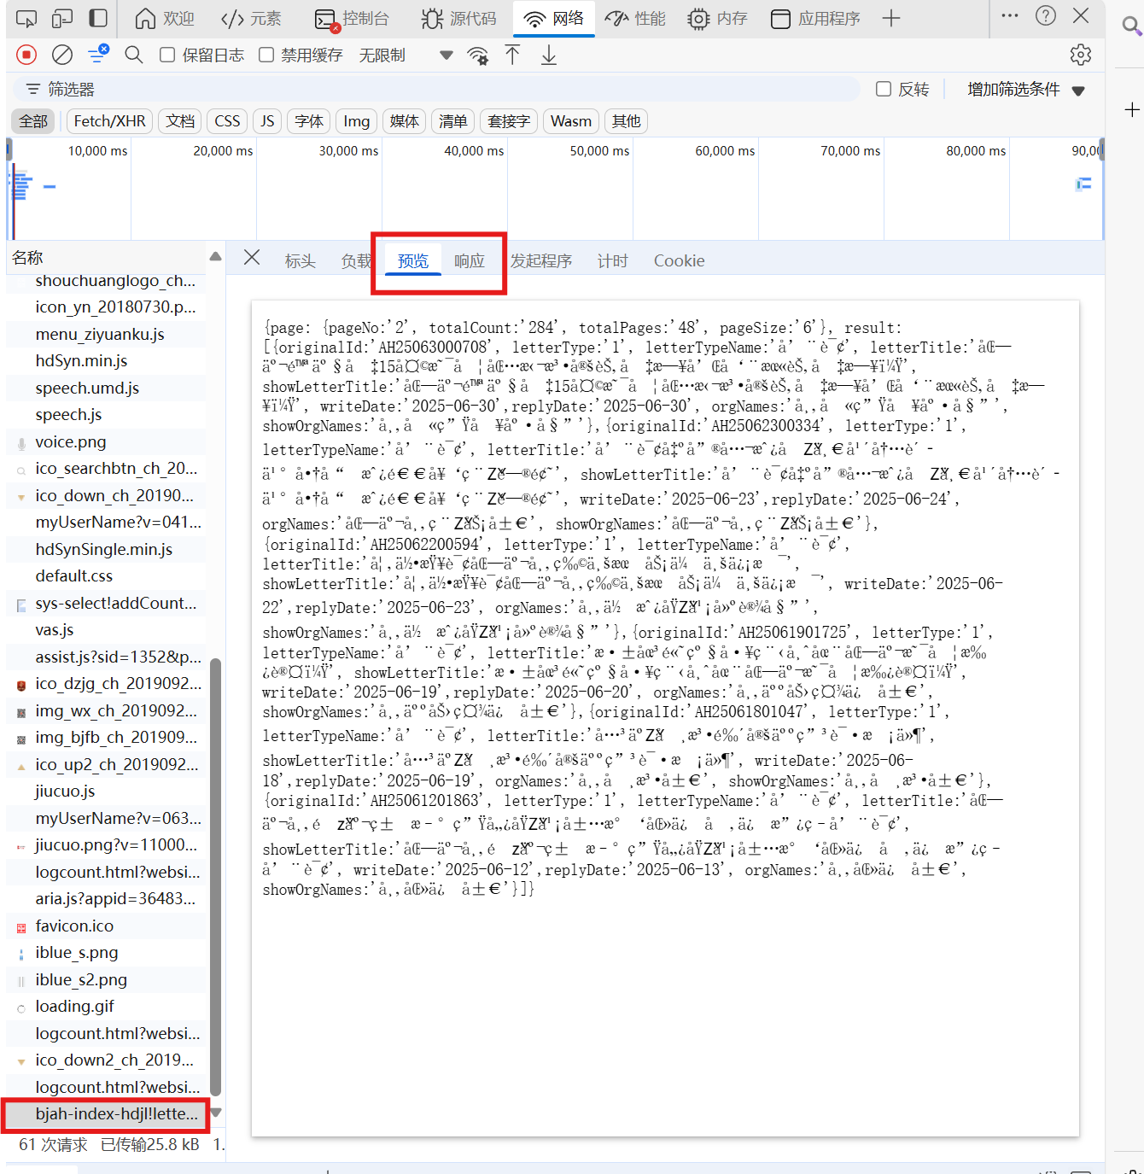
Task: Open network settings gear
Action: pos(1081,55)
